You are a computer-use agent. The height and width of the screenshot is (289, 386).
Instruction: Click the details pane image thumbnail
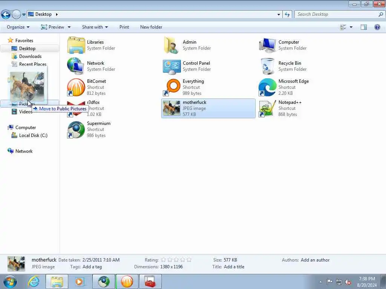coord(16,263)
